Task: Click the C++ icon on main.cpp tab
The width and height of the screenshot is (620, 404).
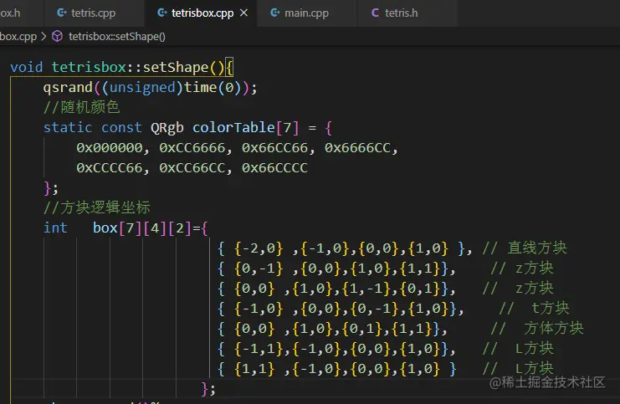Action: [274, 13]
